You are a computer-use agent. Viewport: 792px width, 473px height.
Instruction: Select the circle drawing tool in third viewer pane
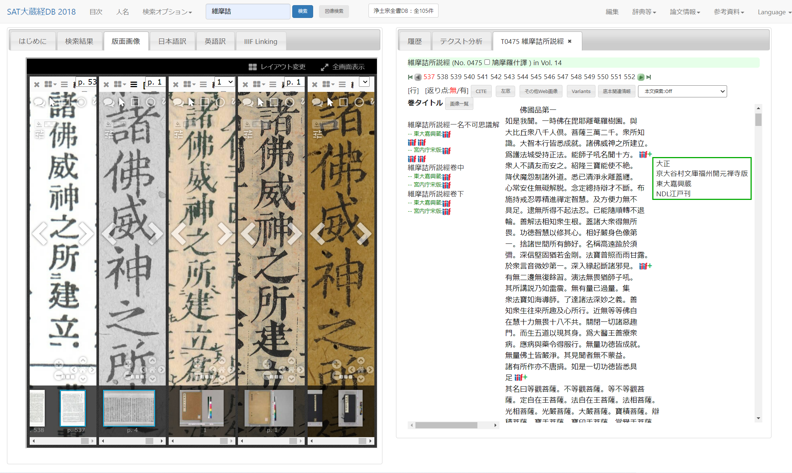(220, 102)
